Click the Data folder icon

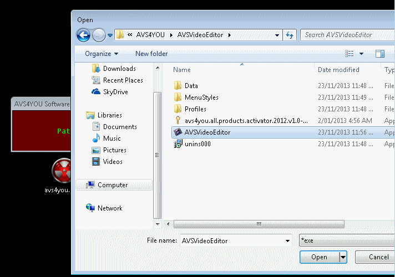click(x=178, y=85)
